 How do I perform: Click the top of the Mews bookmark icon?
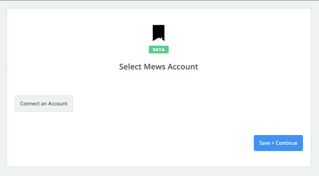pos(159,26)
